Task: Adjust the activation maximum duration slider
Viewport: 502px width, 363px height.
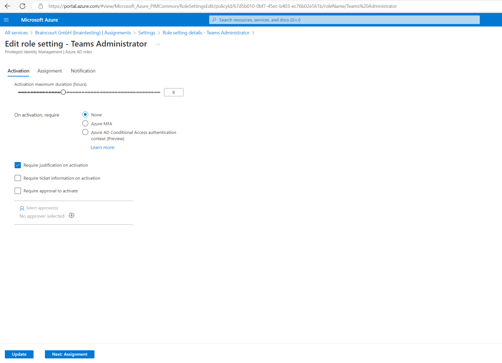Action: pyautogui.click(x=63, y=92)
